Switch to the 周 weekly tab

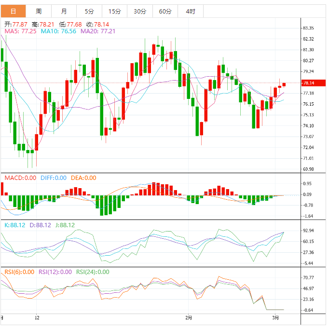pos(39,11)
